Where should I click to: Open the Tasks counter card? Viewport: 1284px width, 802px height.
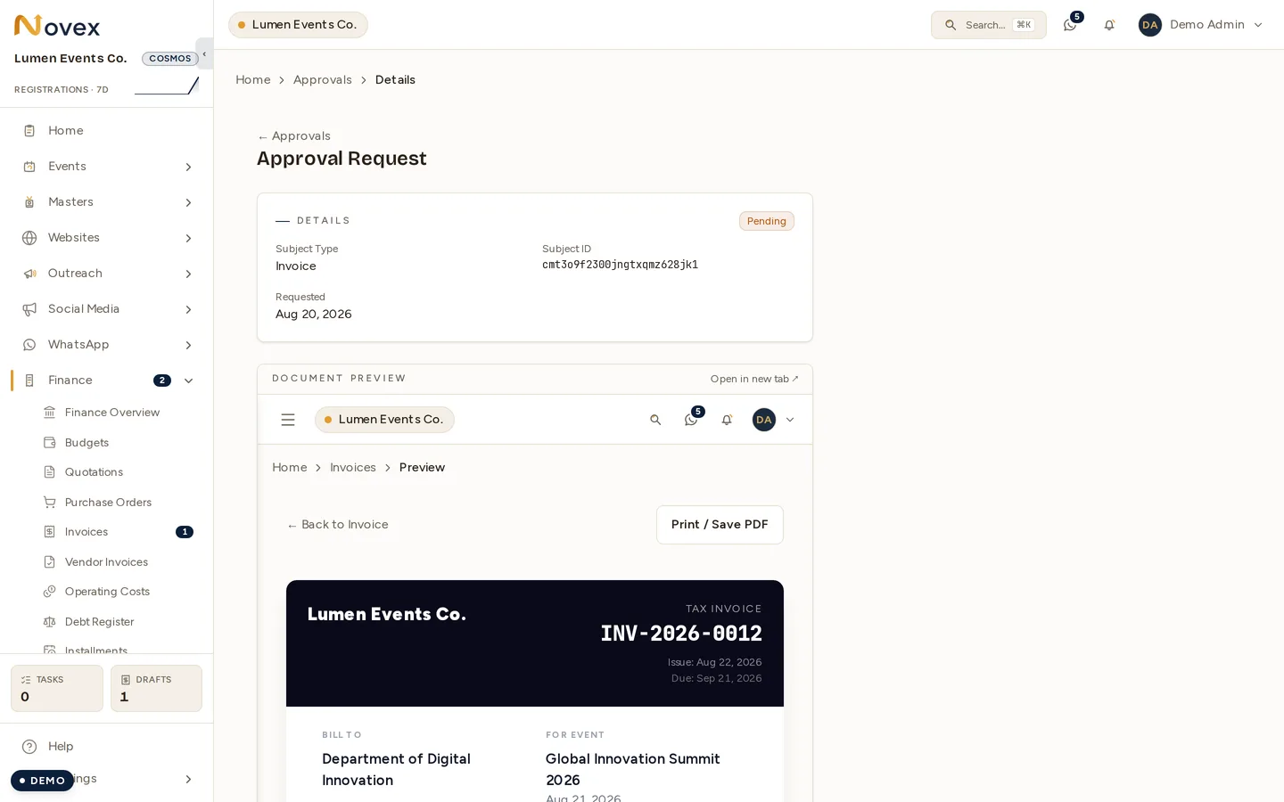coord(57,688)
